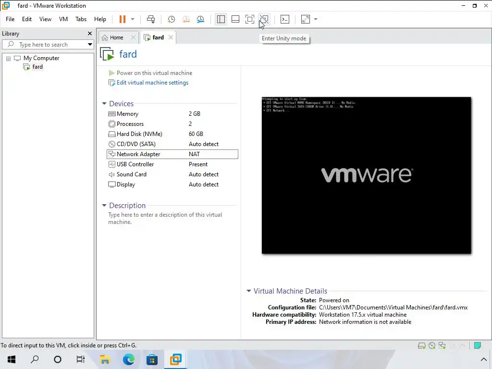Show hidden system tray icons chevron

pyautogui.click(x=483, y=359)
